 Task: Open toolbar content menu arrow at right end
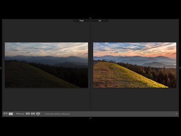(x=176, y=114)
